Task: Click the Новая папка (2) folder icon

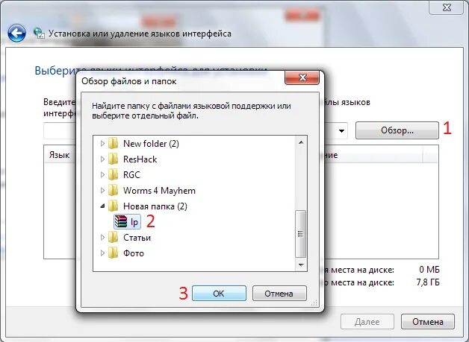Action: 113,206
